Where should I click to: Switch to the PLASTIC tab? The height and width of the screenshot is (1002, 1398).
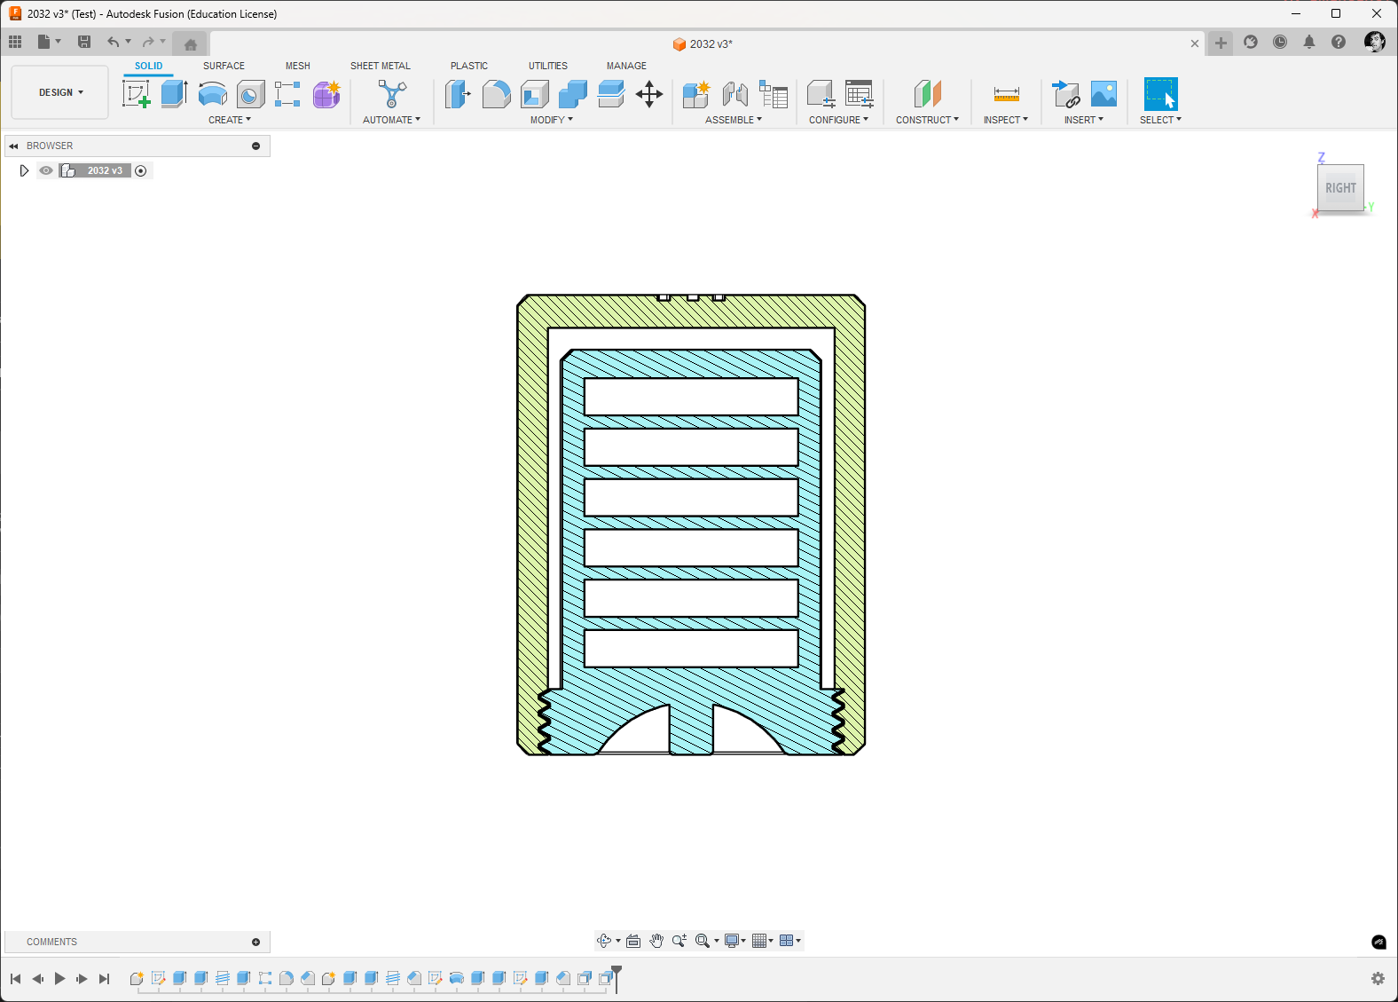(469, 66)
